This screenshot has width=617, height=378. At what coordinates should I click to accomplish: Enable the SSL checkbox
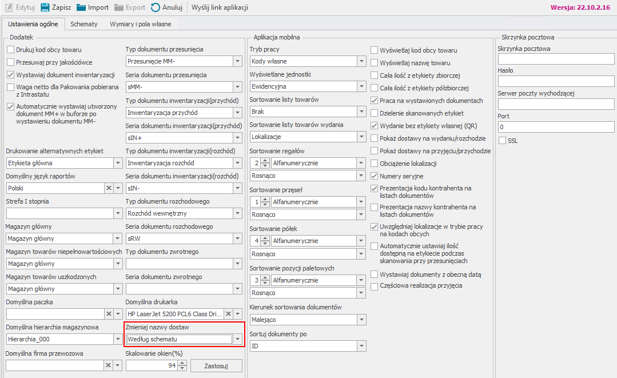coord(503,140)
